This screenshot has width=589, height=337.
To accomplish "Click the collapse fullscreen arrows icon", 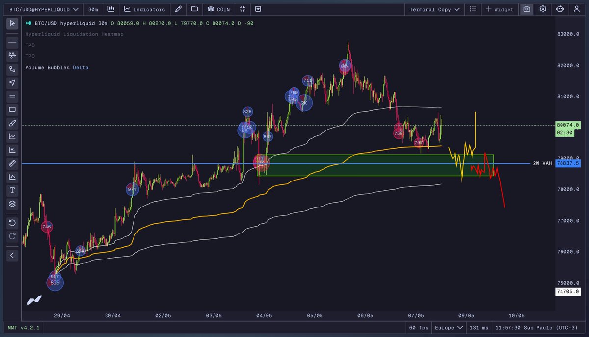I will [242, 9].
